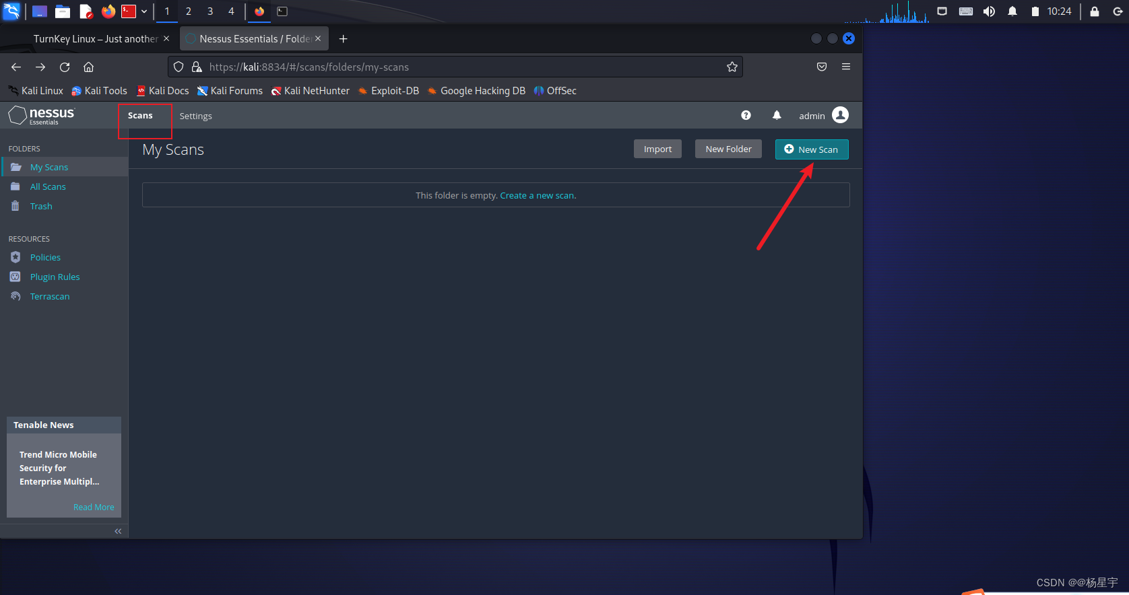This screenshot has height=595, width=1129.
Task: Open the terminal dropdown arrow in panel
Action: [144, 11]
